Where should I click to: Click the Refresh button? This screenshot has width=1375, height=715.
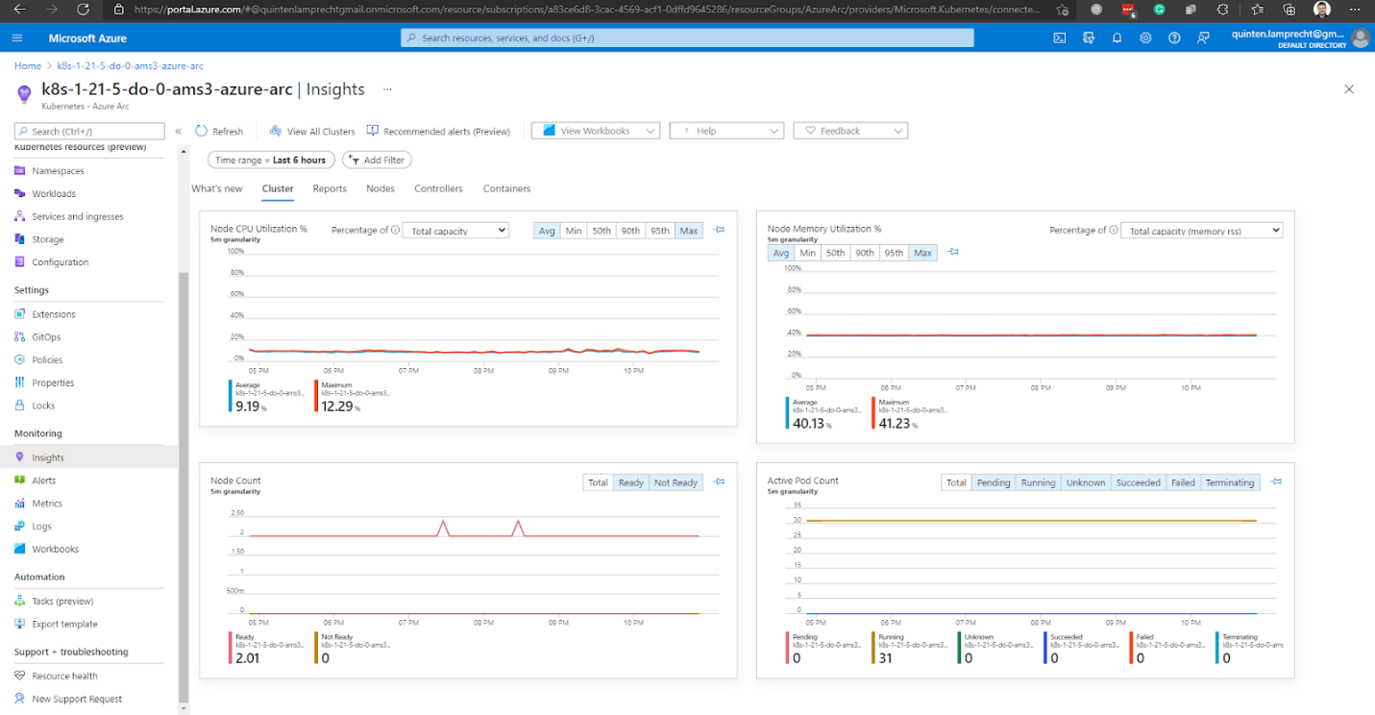[219, 131]
